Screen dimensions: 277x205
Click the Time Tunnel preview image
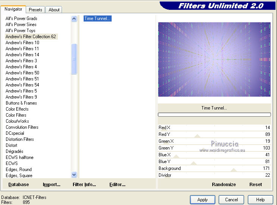coord(214,59)
